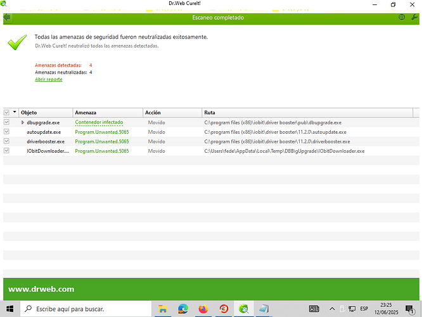Sort by Acción column header
Image resolution: width=422 pixels, height=317 pixels.
tap(172, 113)
